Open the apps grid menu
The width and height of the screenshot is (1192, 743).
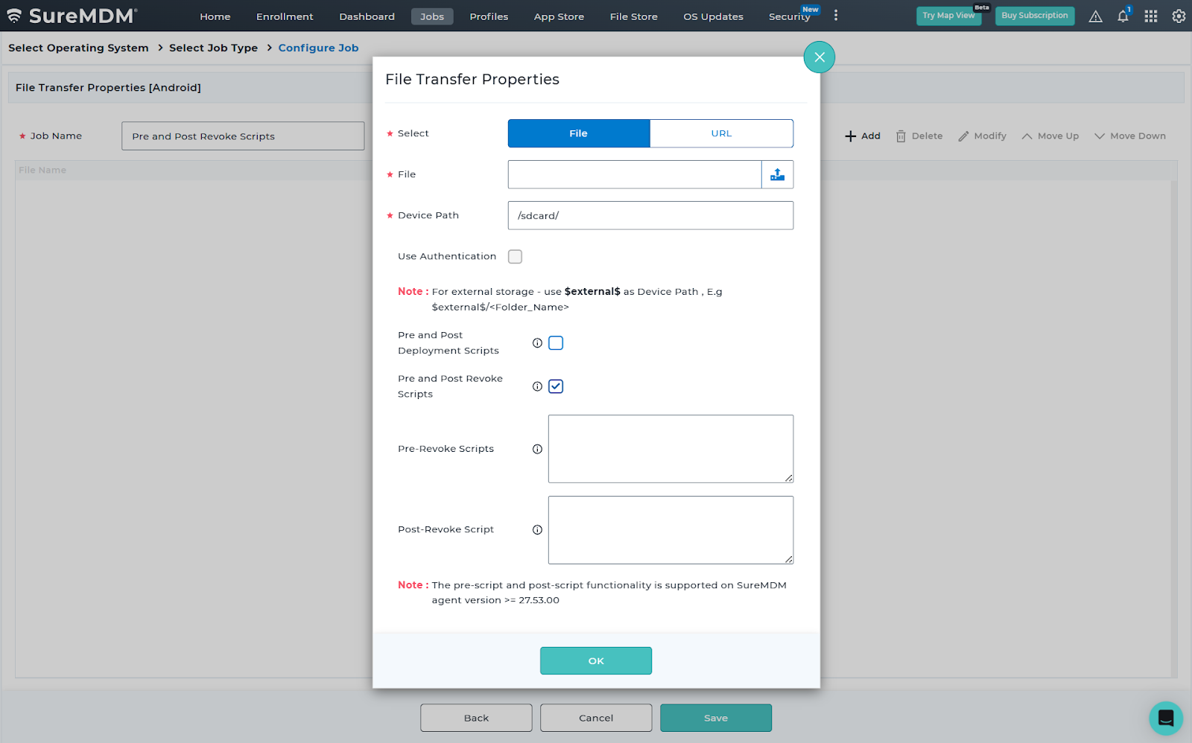1151,16
